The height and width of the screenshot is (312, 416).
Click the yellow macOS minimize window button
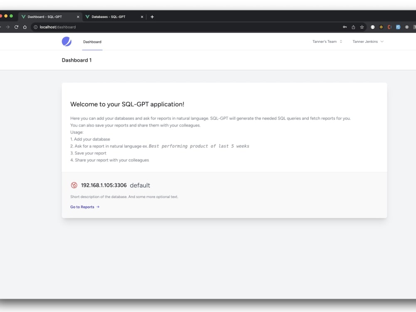click(6, 16)
